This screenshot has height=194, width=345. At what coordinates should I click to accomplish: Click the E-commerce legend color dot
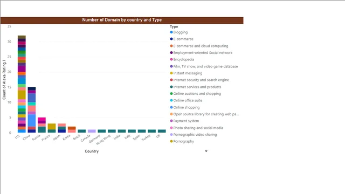click(171, 39)
